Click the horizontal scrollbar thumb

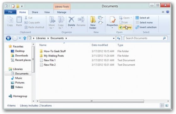tap(91, 101)
